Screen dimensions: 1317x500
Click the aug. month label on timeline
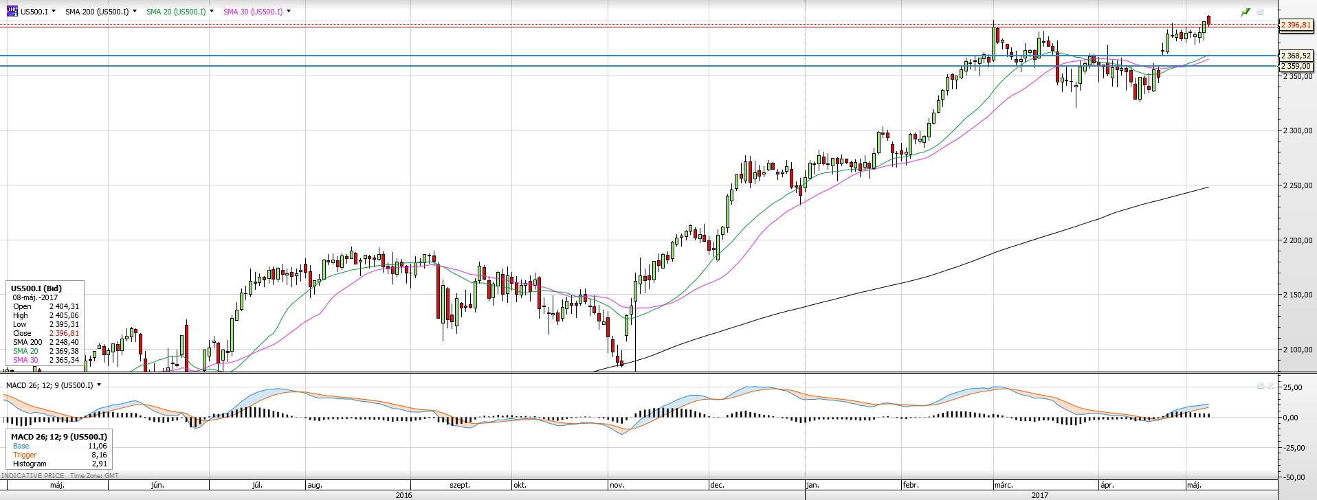click(314, 485)
